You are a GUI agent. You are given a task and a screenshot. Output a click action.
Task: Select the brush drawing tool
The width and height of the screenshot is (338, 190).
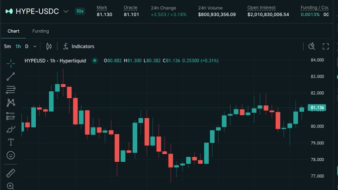[x=11, y=129]
